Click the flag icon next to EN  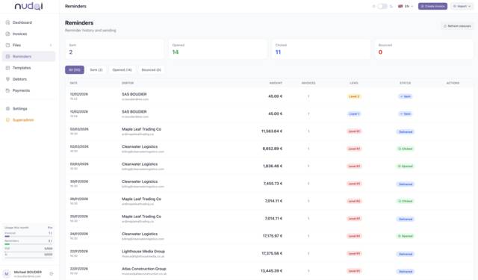pyautogui.click(x=400, y=6)
